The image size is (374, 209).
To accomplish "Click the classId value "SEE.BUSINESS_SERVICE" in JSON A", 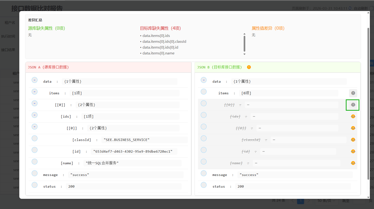I will (126, 140).
